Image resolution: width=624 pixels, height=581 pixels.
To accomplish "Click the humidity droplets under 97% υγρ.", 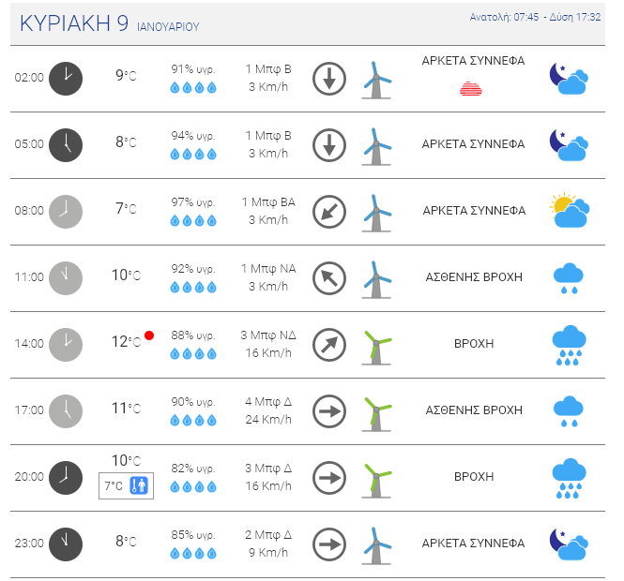I will pos(193,220).
